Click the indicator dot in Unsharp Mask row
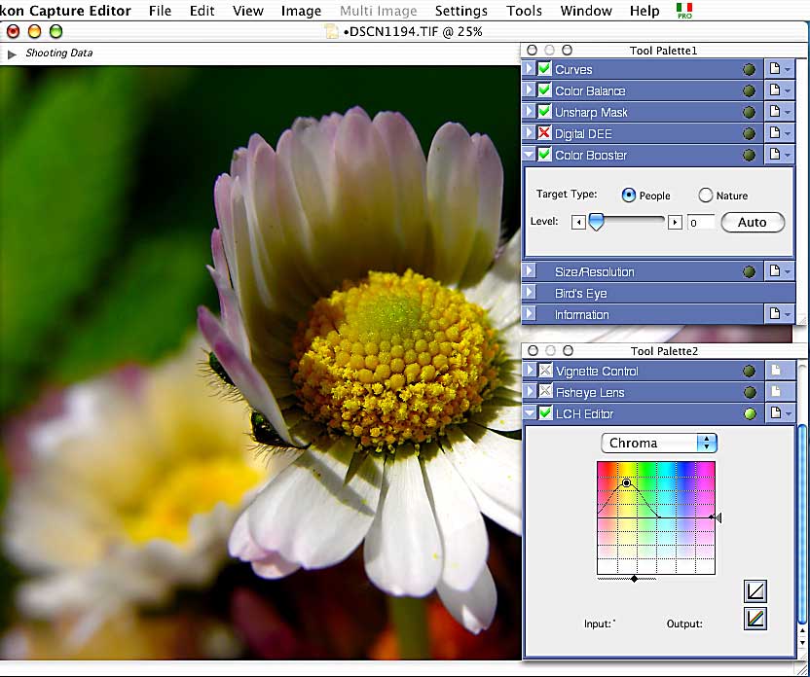The image size is (810, 677). tap(749, 113)
